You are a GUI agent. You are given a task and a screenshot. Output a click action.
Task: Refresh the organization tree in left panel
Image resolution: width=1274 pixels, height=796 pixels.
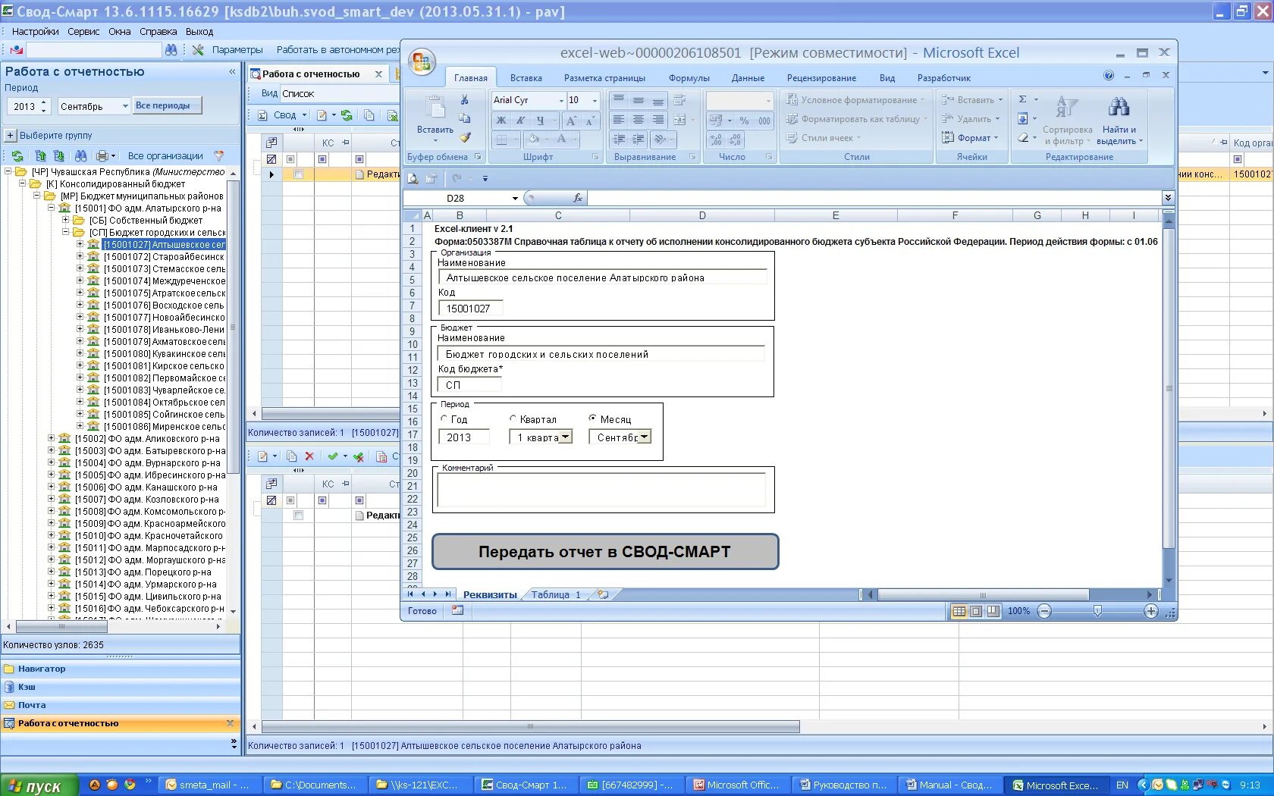[x=17, y=155]
